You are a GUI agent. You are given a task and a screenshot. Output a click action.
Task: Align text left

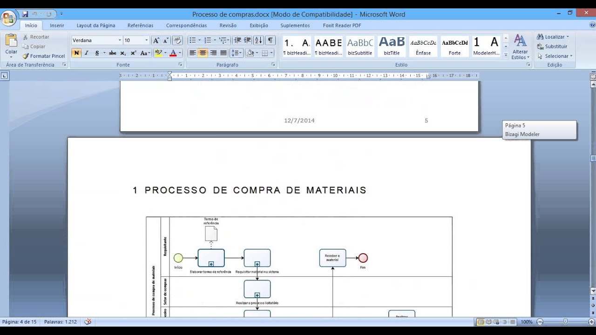[193, 53]
